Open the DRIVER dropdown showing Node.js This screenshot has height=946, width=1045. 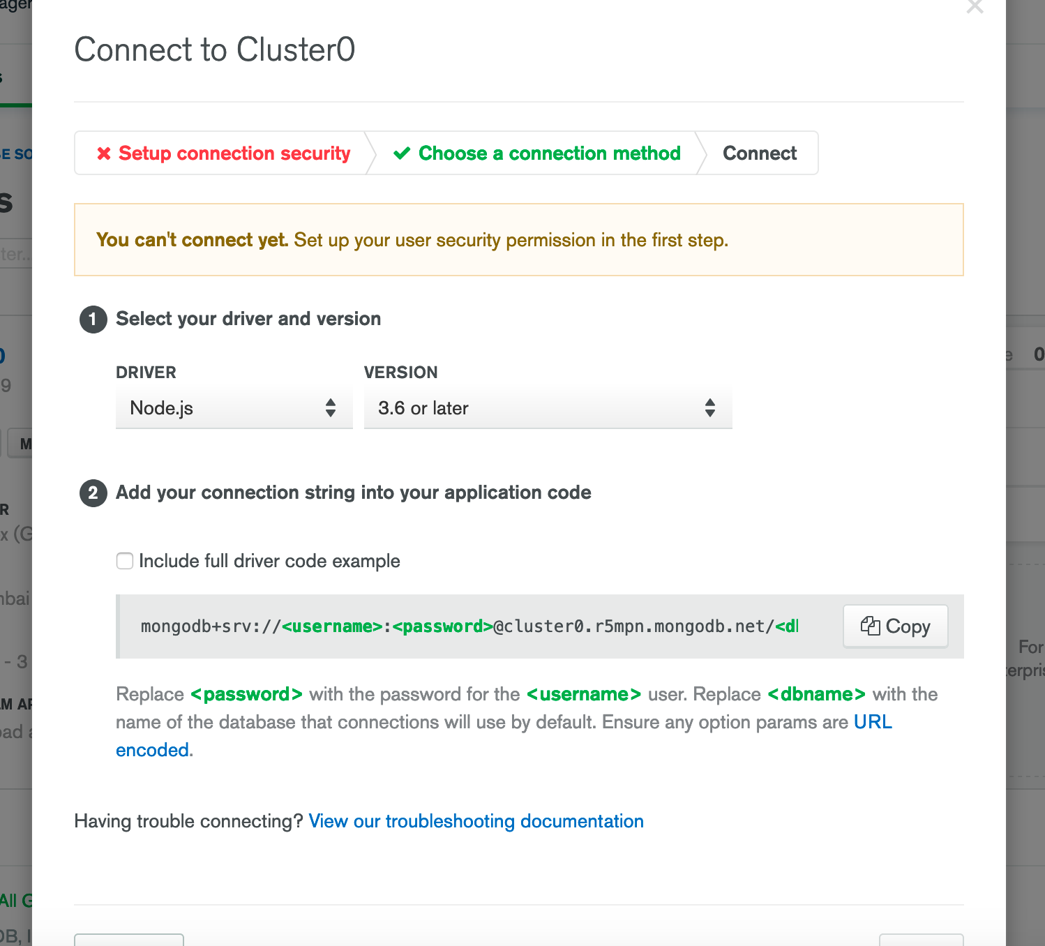[x=234, y=408]
